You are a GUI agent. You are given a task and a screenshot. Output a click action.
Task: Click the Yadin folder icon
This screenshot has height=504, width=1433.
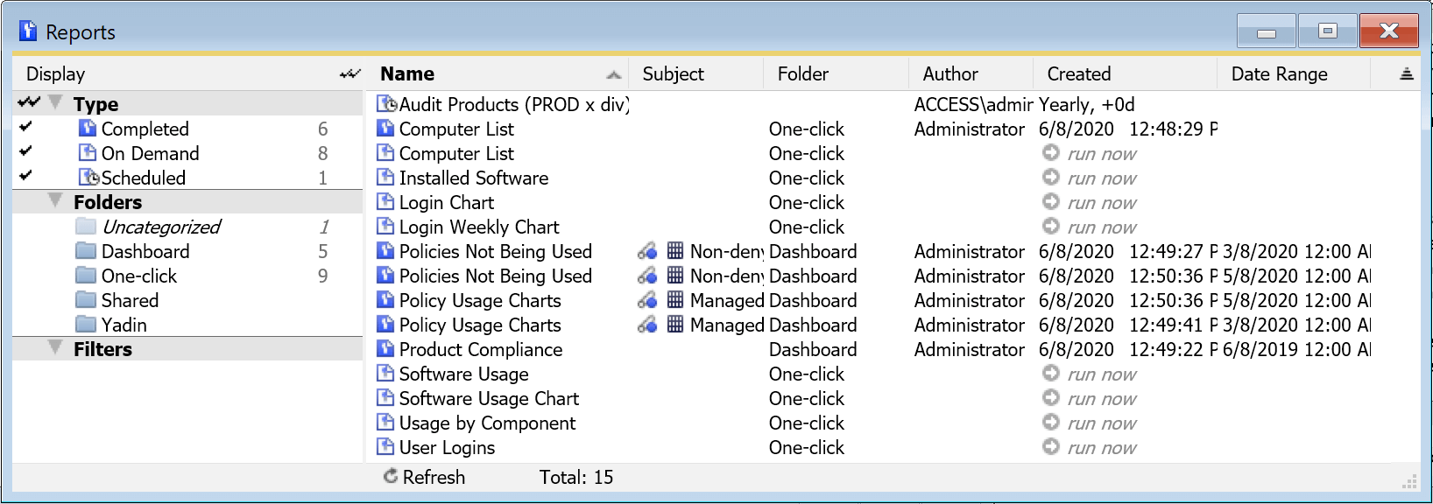click(x=86, y=325)
